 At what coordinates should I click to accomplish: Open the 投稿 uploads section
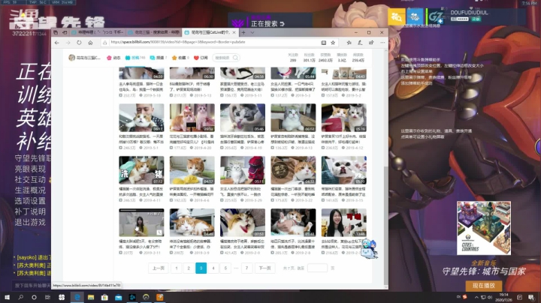(135, 58)
